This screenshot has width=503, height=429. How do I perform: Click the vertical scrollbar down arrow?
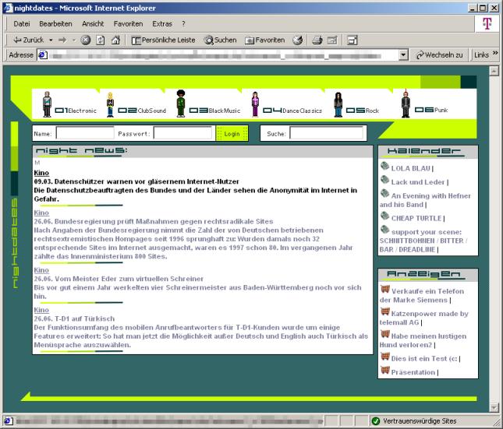click(493, 406)
